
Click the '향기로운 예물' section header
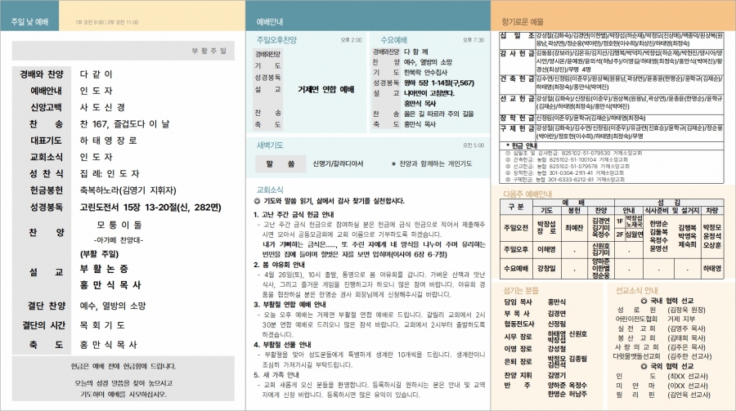523,21
